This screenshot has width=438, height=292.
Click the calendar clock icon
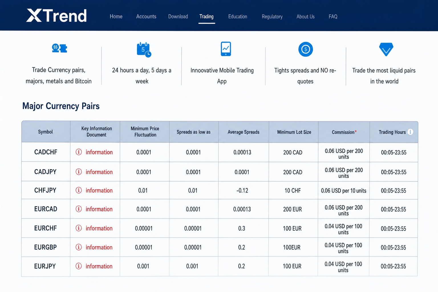click(x=144, y=50)
